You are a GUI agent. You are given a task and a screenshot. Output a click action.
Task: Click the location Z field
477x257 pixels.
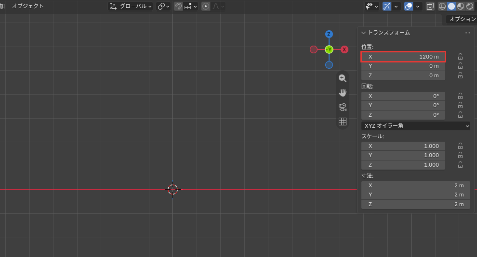coord(403,75)
